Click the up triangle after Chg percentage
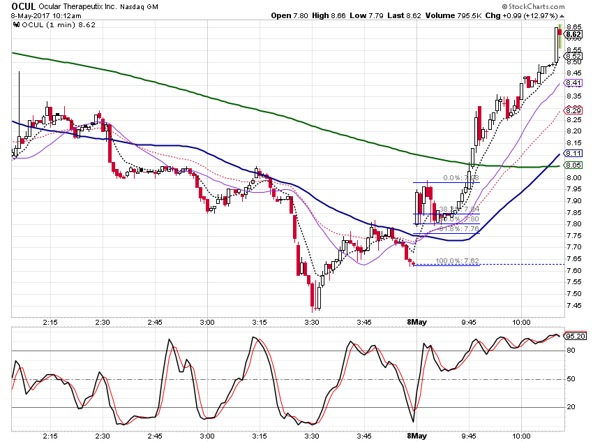Image resolution: width=593 pixels, height=442 pixels. pos(562,16)
